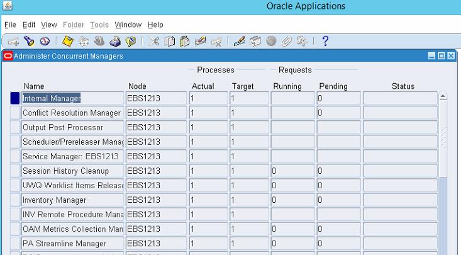The height and width of the screenshot is (255, 461).
Task: Open the File menu
Action: pos(10,25)
